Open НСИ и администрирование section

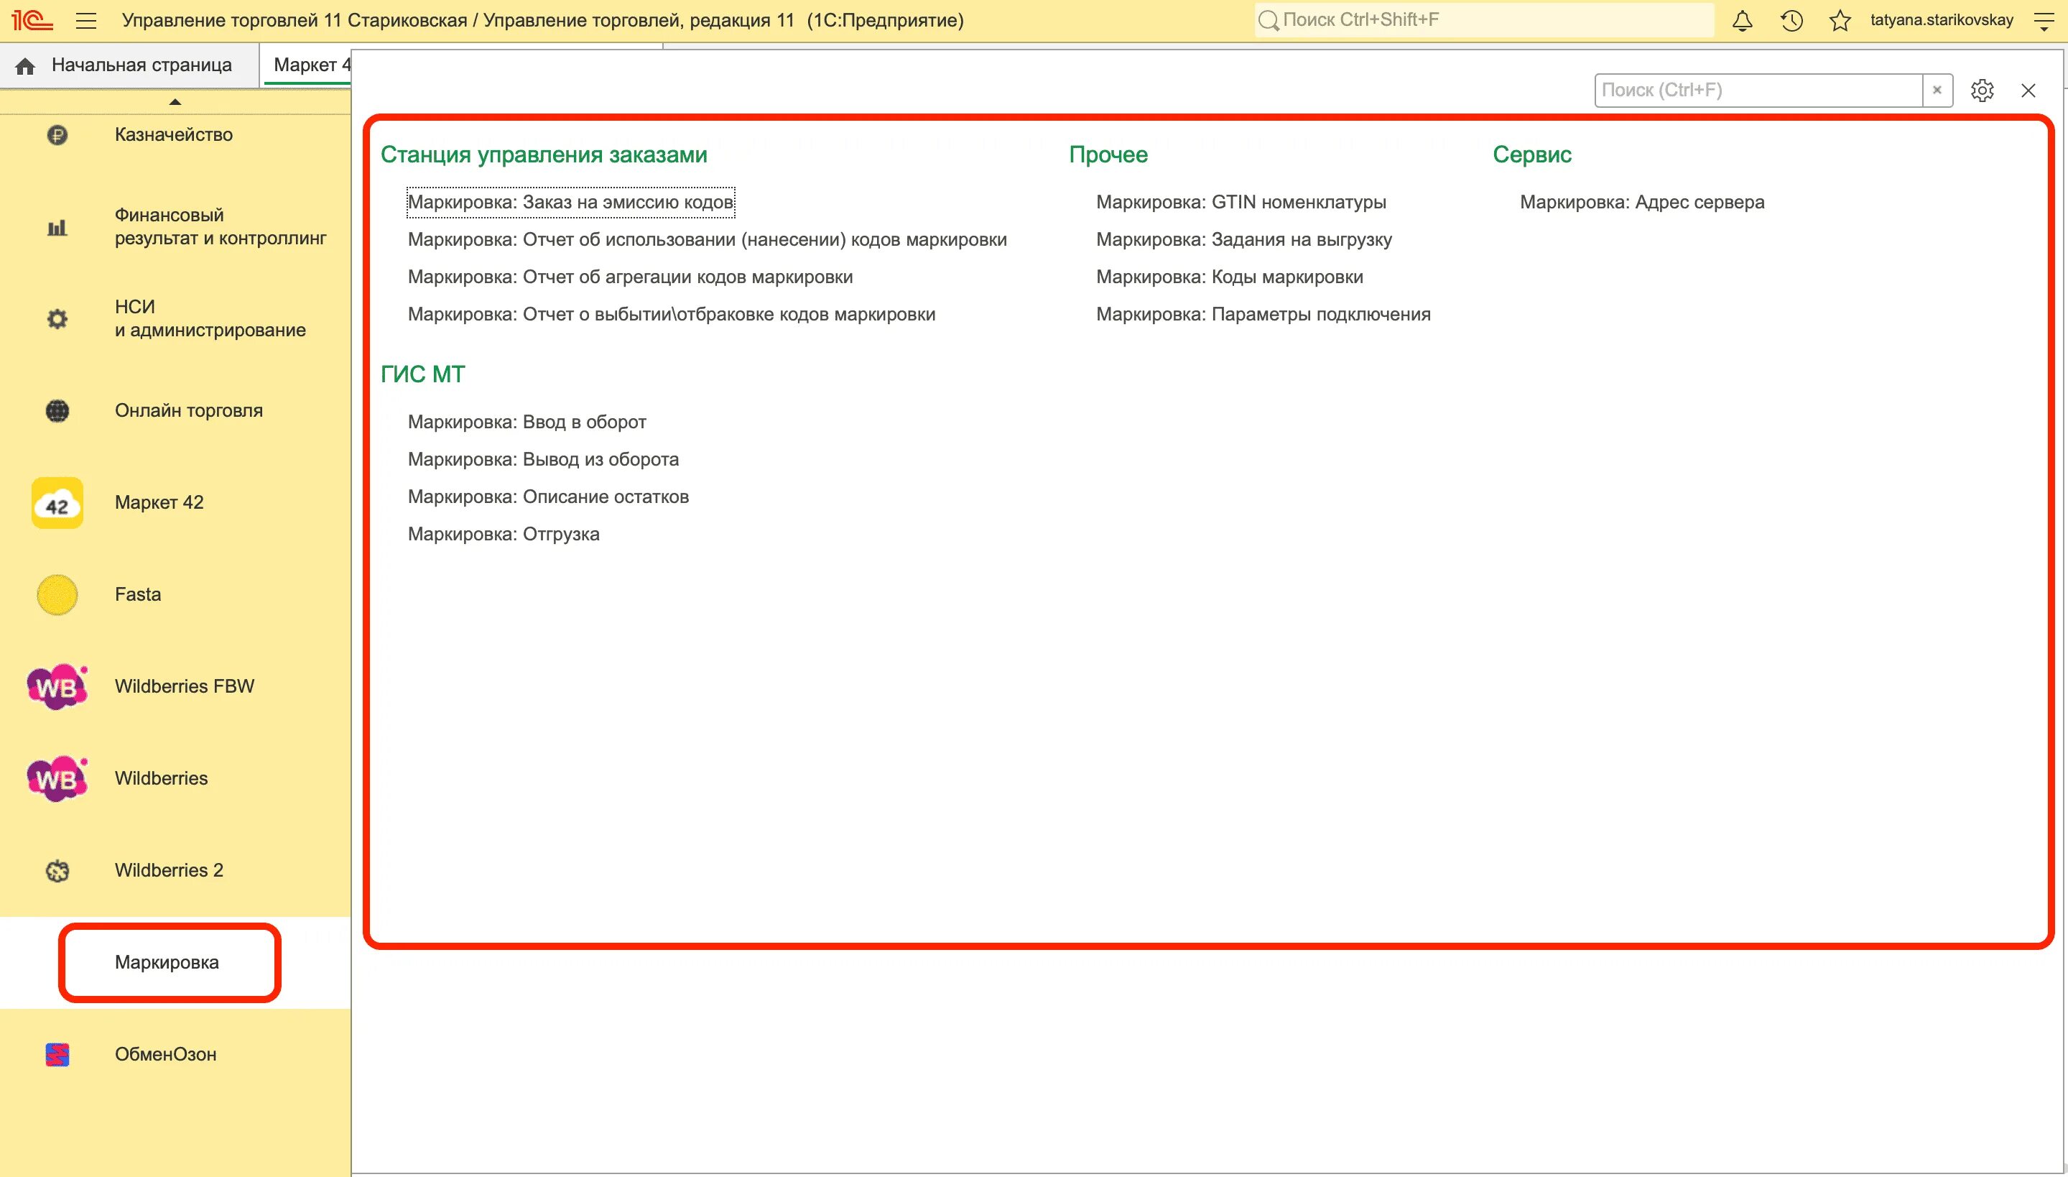(x=210, y=318)
